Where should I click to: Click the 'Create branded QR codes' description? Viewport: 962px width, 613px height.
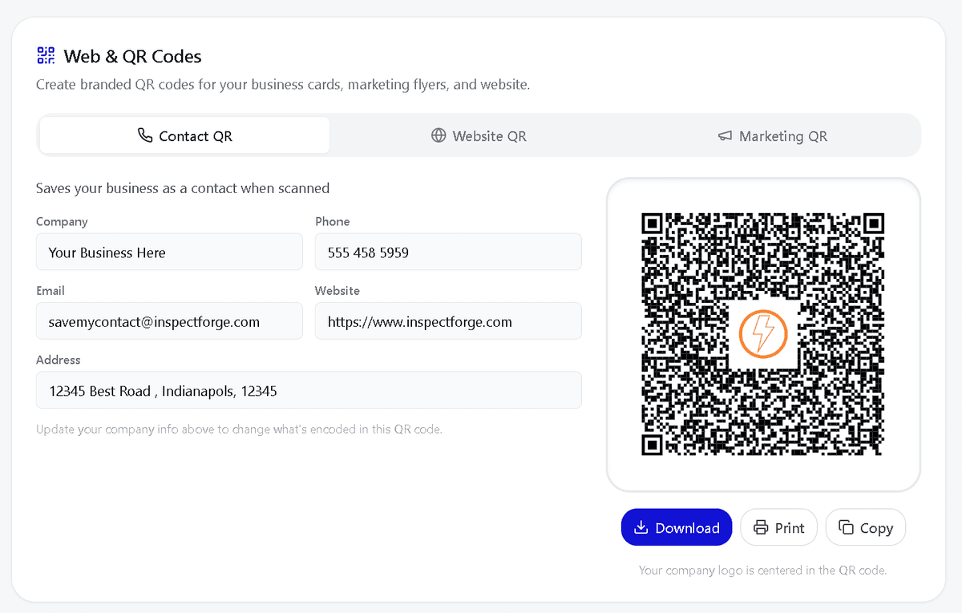[283, 84]
